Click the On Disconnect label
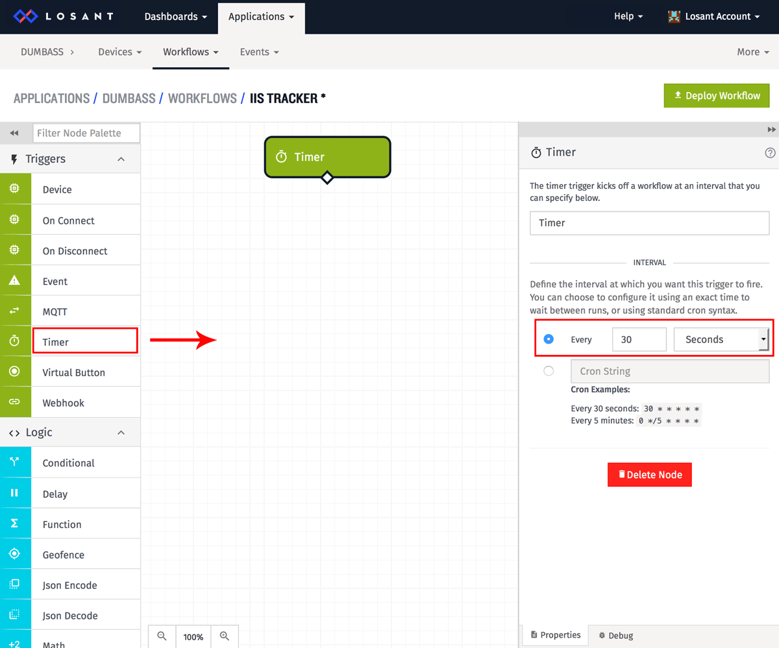Image resolution: width=779 pixels, height=648 pixels. point(75,251)
